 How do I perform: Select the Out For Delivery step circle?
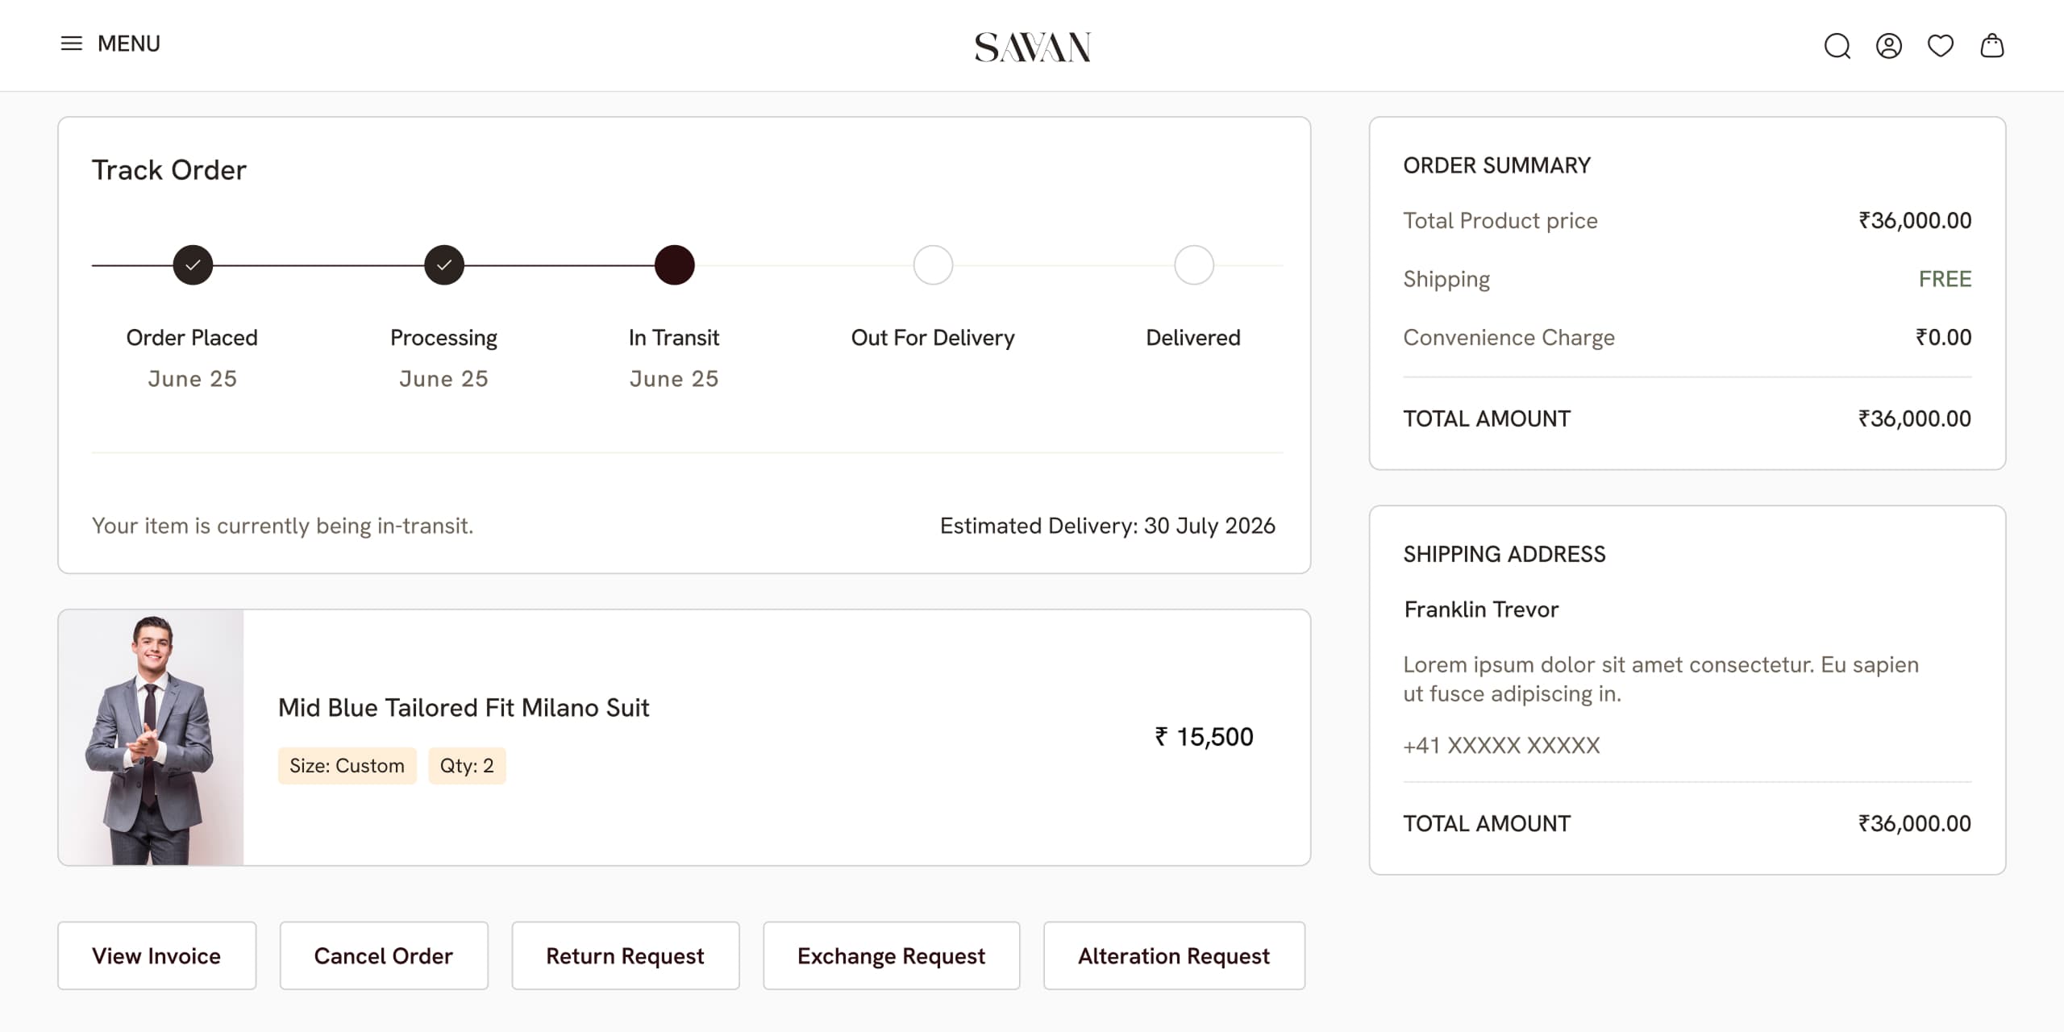pos(933,265)
